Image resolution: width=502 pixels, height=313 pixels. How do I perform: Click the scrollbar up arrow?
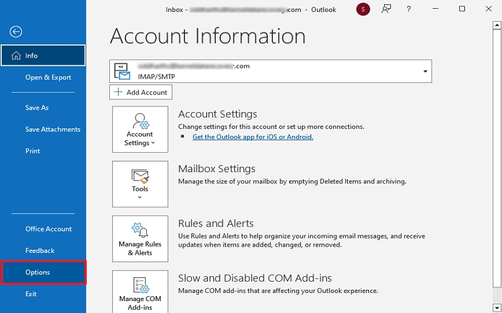click(x=497, y=25)
